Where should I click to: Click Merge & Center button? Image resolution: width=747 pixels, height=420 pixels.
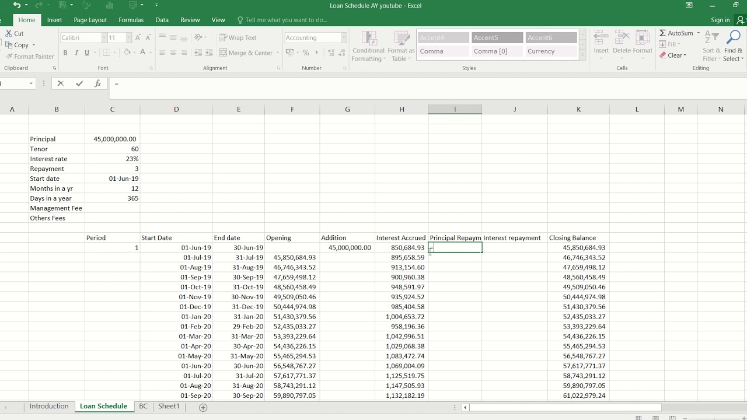pyautogui.click(x=246, y=52)
